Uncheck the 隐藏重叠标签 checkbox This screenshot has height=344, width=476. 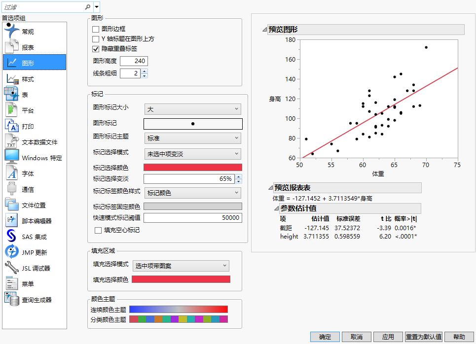click(96, 48)
